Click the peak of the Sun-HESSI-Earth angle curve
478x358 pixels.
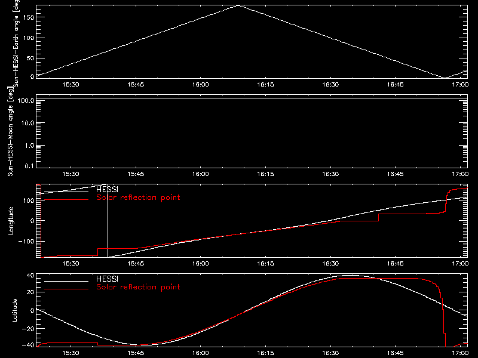pyautogui.click(x=238, y=5)
